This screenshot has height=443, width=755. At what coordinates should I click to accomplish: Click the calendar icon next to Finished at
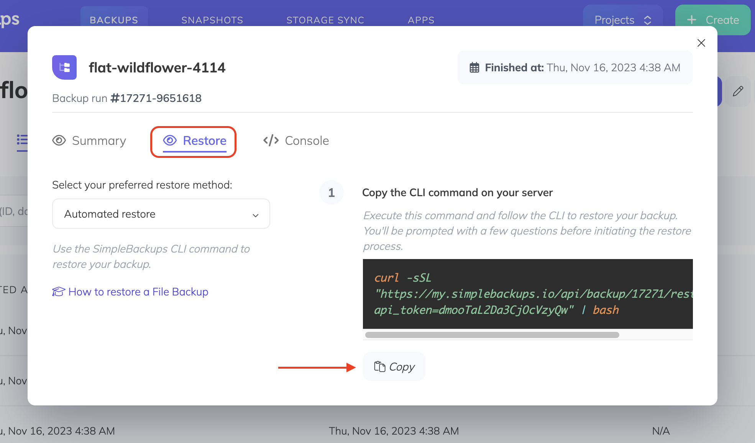pyautogui.click(x=474, y=67)
